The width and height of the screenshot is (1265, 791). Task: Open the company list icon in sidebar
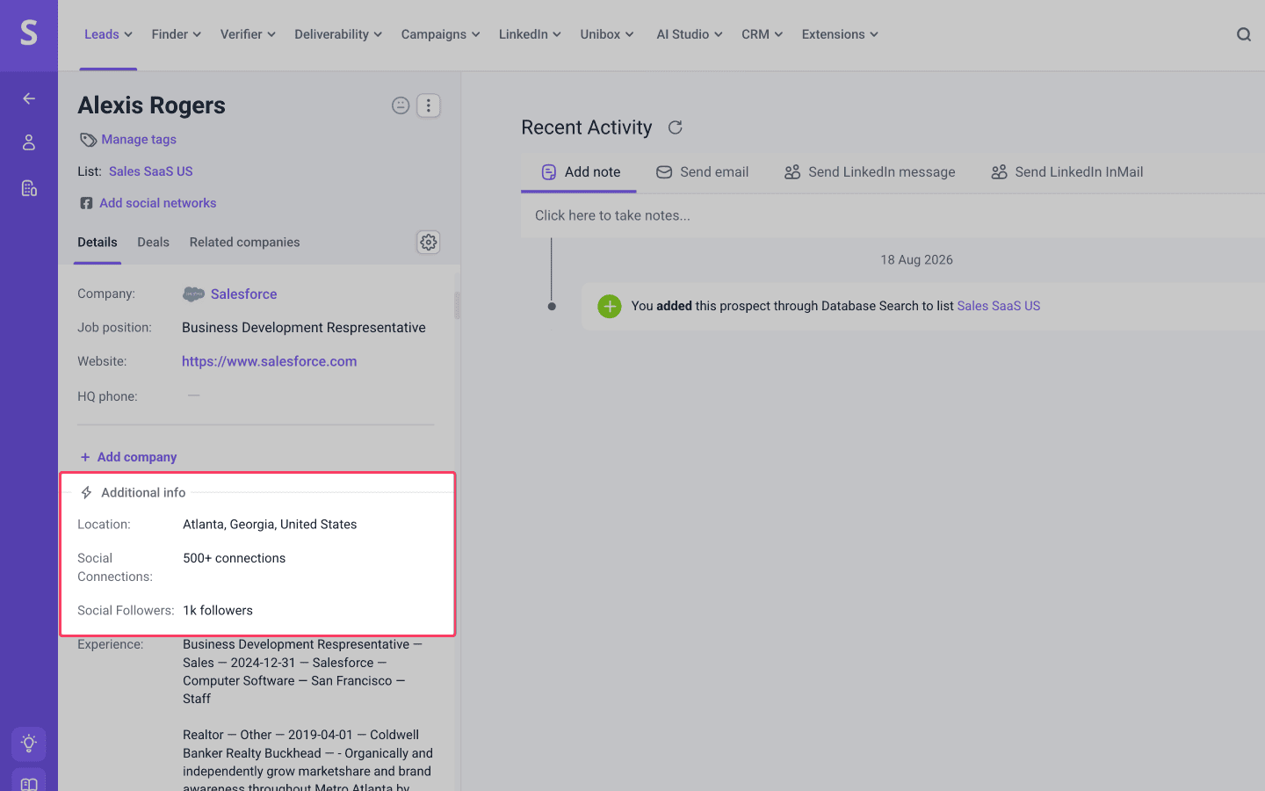(29, 188)
